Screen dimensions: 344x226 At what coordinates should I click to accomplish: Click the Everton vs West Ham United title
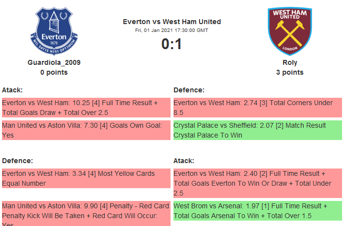(172, 22)
